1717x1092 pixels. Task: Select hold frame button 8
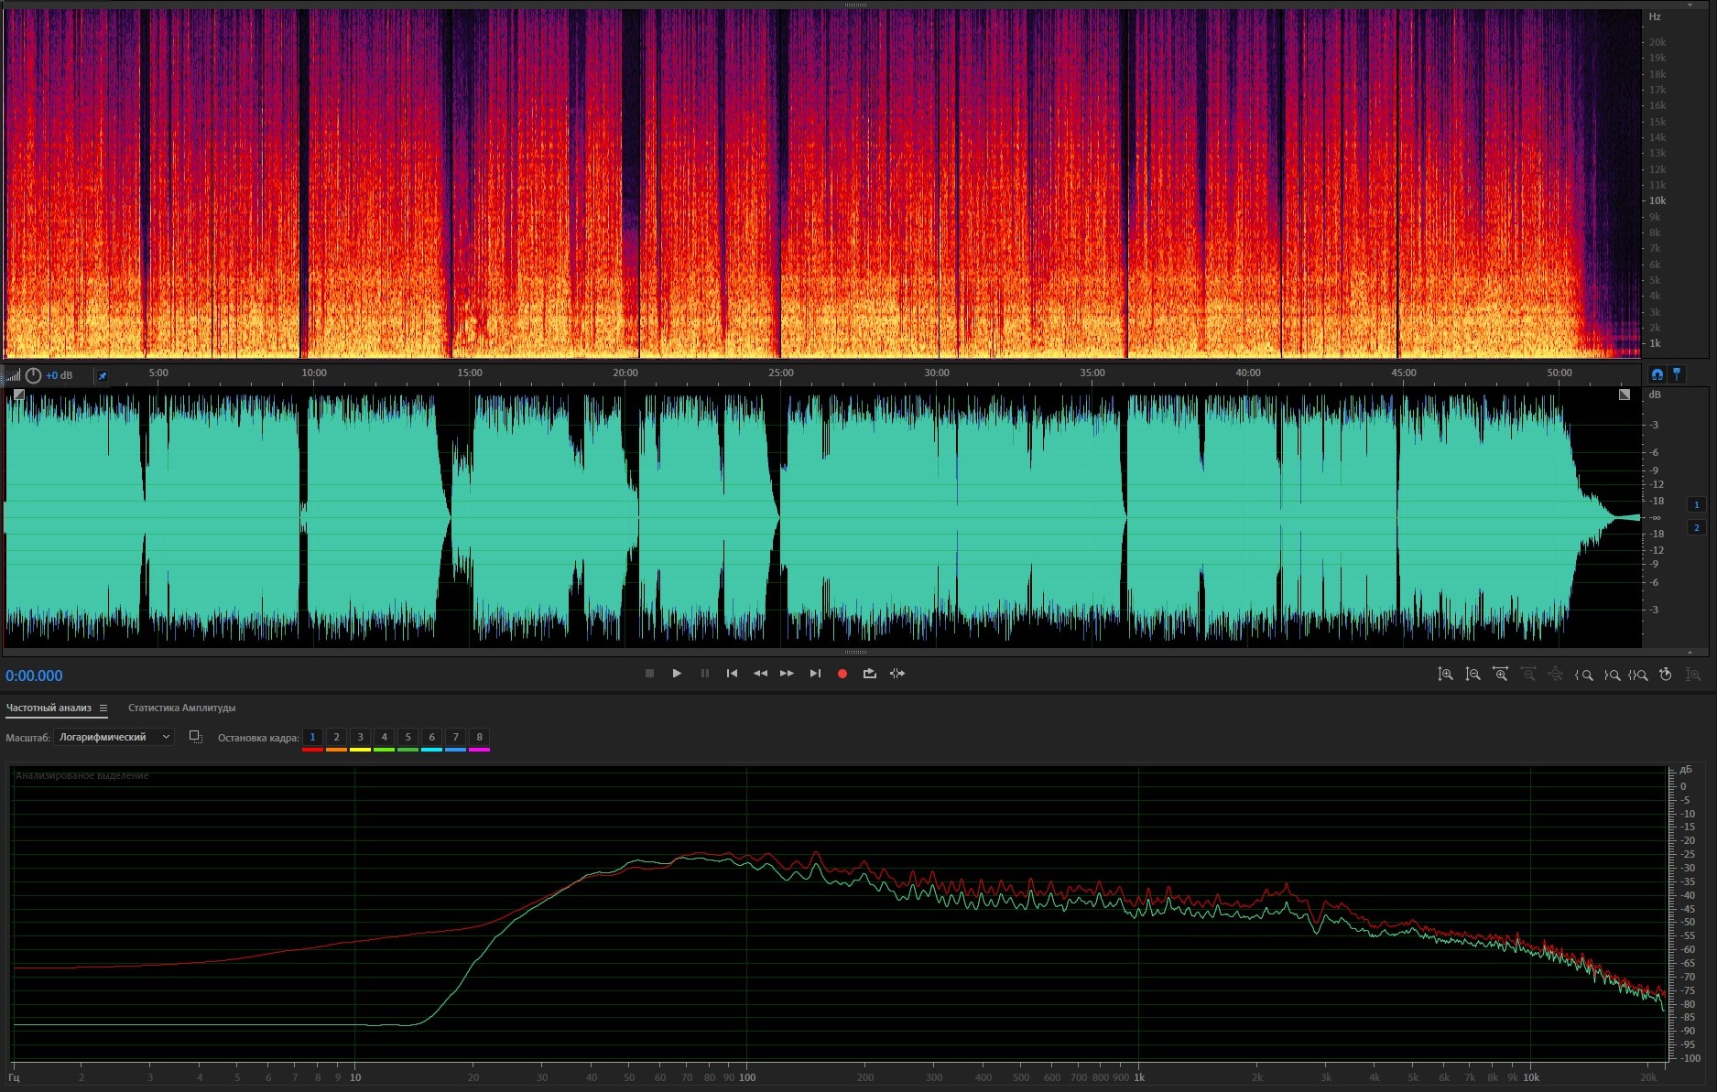(479, 738)
